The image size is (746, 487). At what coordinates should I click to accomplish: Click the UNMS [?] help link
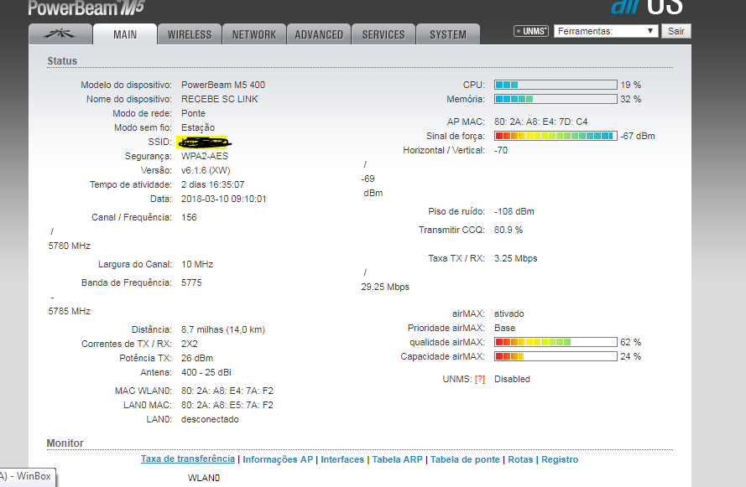tap(480, 379)
